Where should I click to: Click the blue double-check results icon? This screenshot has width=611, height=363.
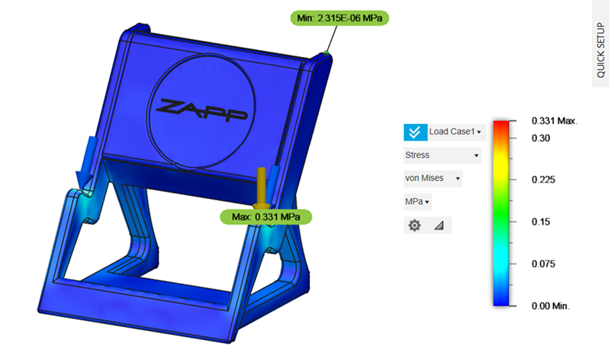pyautogui.click(x=416, y=132)
